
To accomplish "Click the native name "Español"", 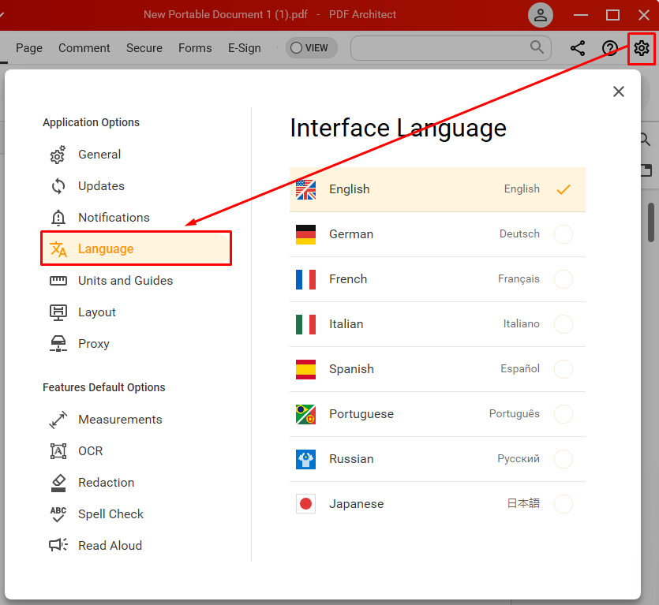I will coord(520,368).
